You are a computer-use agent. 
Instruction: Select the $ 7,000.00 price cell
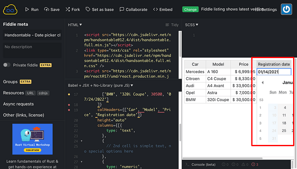(243, 93)
